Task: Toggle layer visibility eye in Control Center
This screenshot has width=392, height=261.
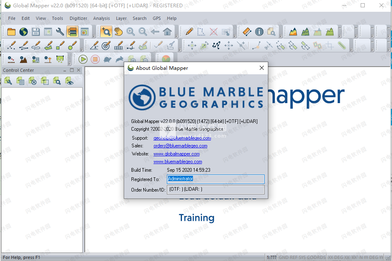Action: click(x=69, y=81)
